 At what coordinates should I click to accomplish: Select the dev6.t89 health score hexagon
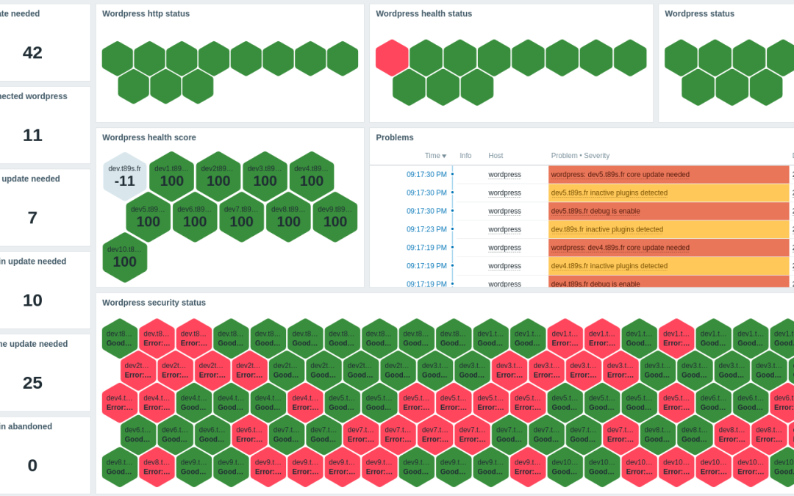pos(195,217)
